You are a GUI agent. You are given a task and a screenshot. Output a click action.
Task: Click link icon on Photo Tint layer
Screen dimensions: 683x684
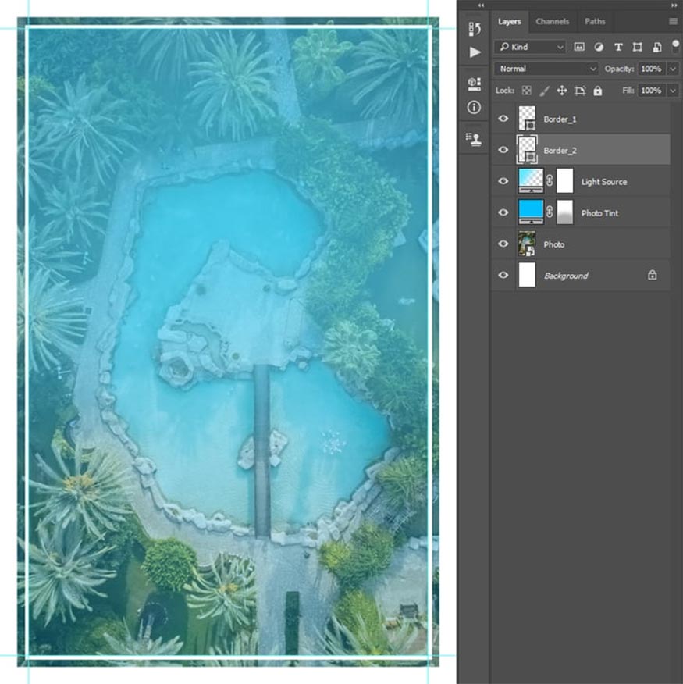[x=550, y=212]
